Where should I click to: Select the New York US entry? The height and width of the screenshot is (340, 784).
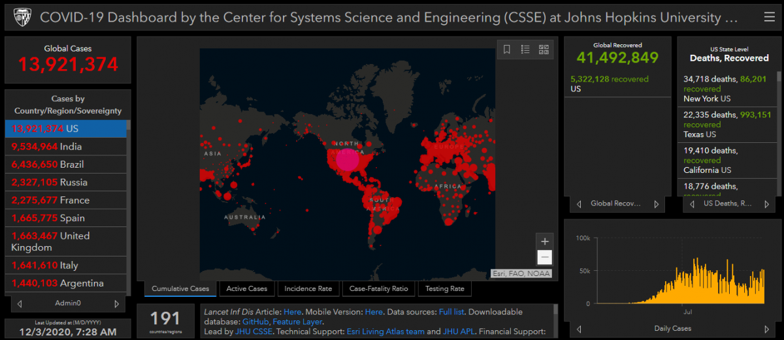727,89
